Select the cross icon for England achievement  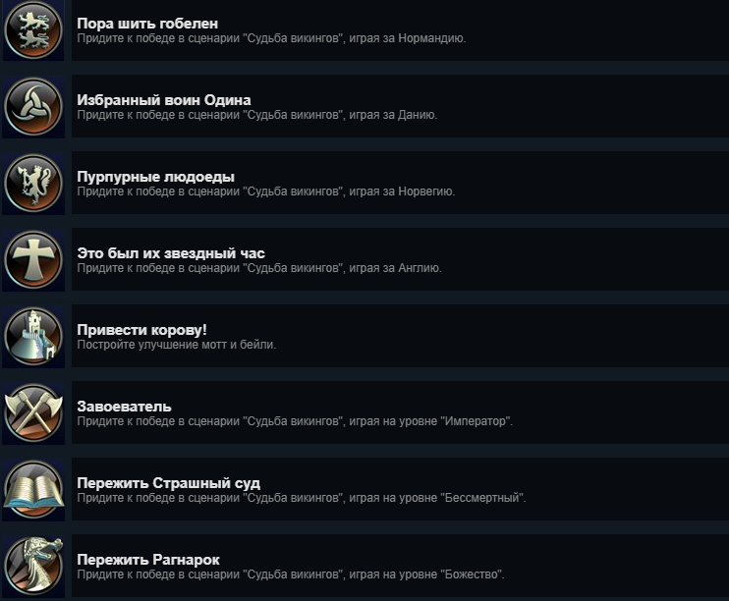tap(33, 260)
